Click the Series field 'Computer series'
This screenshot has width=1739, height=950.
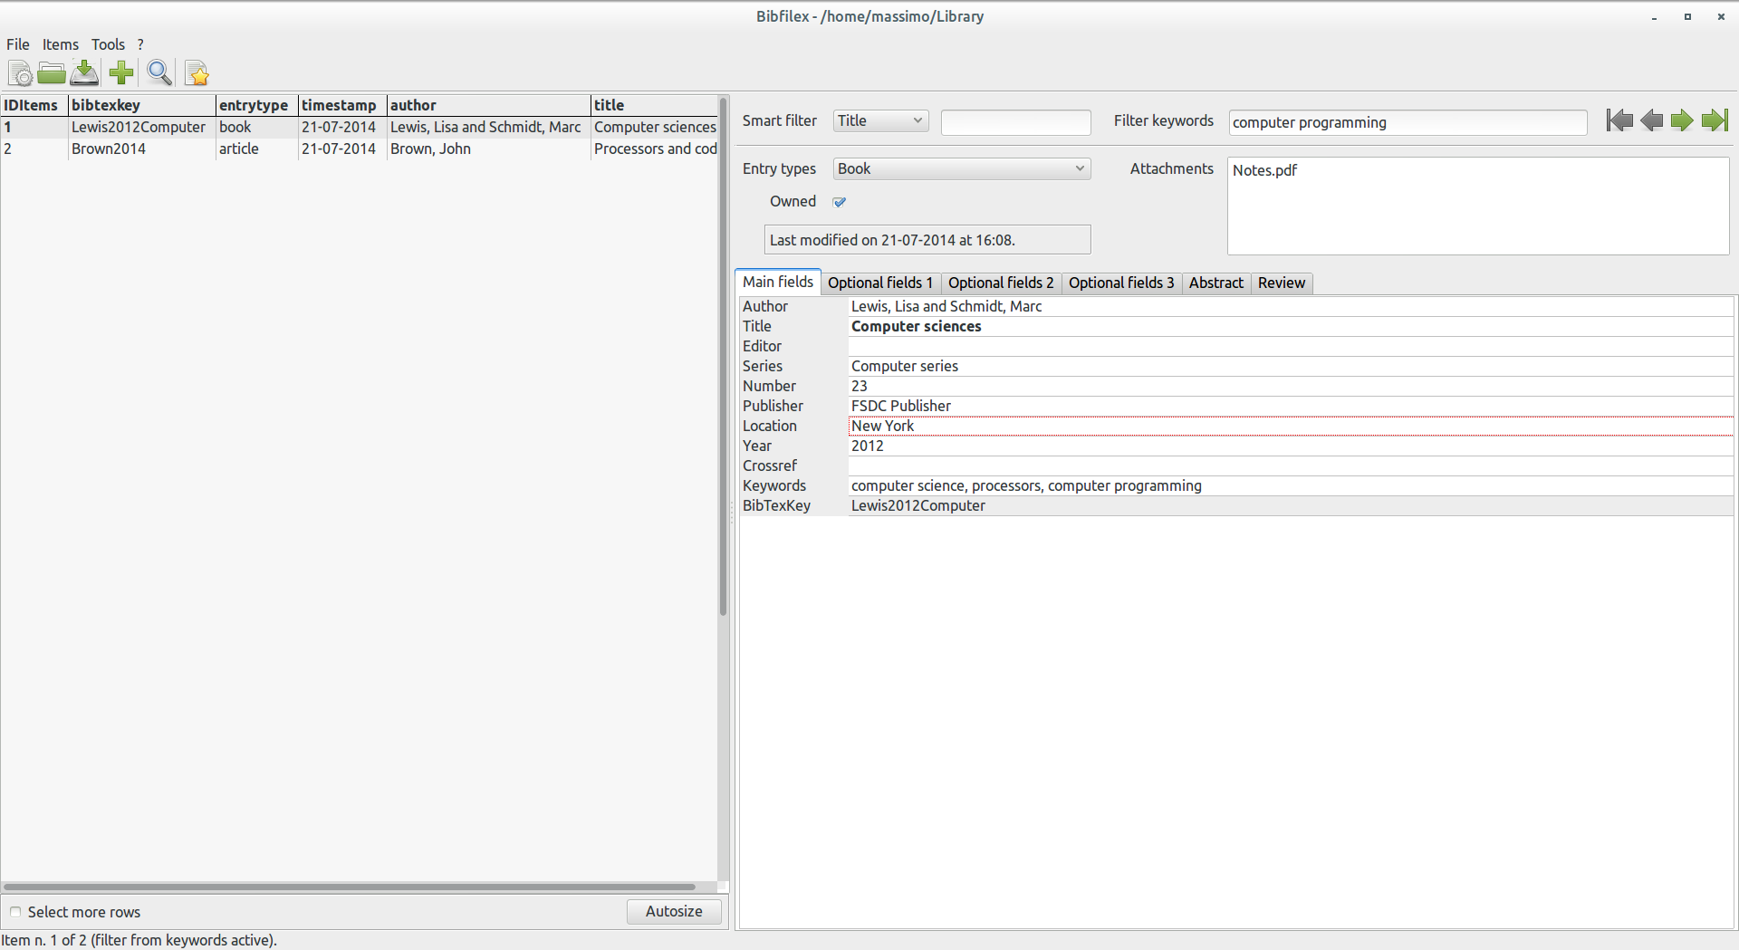coord(1291,366)
